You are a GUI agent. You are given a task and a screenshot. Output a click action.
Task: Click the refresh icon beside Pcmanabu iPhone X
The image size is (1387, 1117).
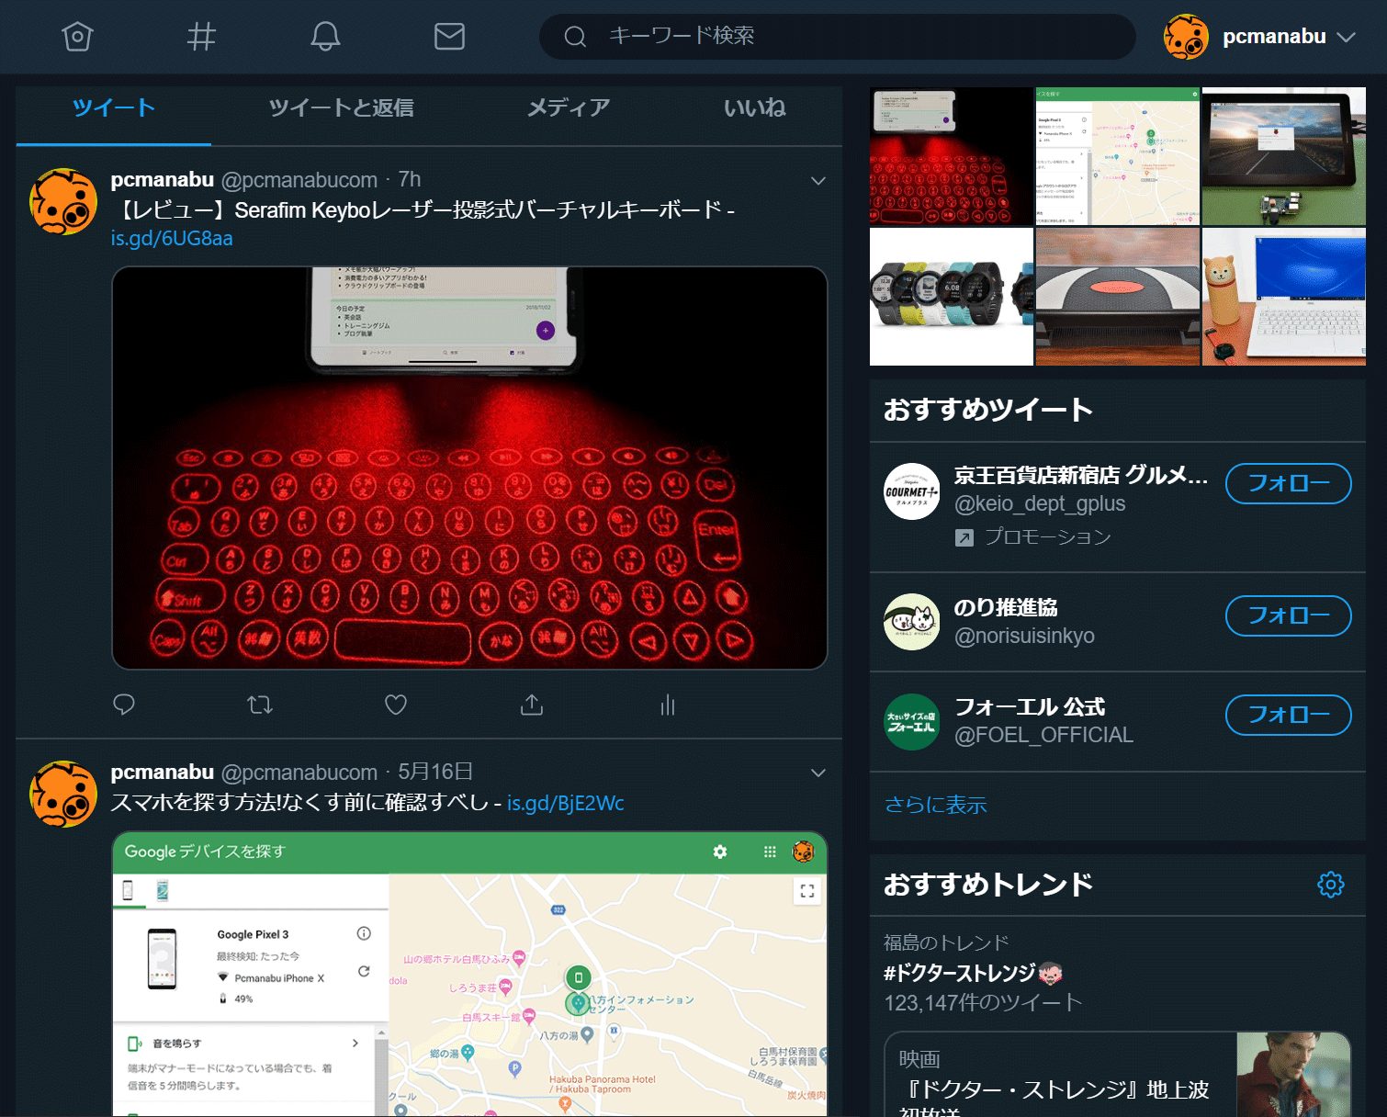click(x=364, y=971)
